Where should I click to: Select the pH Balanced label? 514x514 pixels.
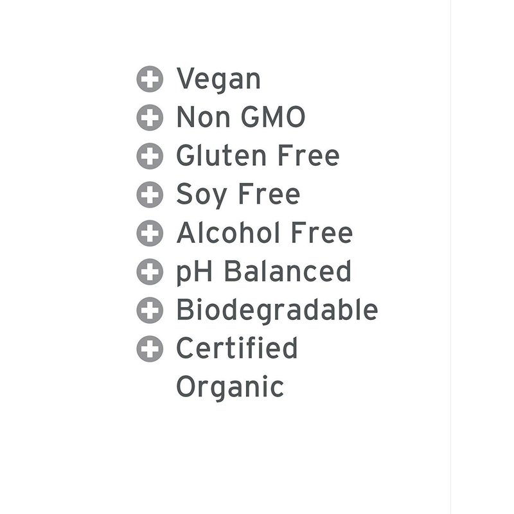[263, 272]
